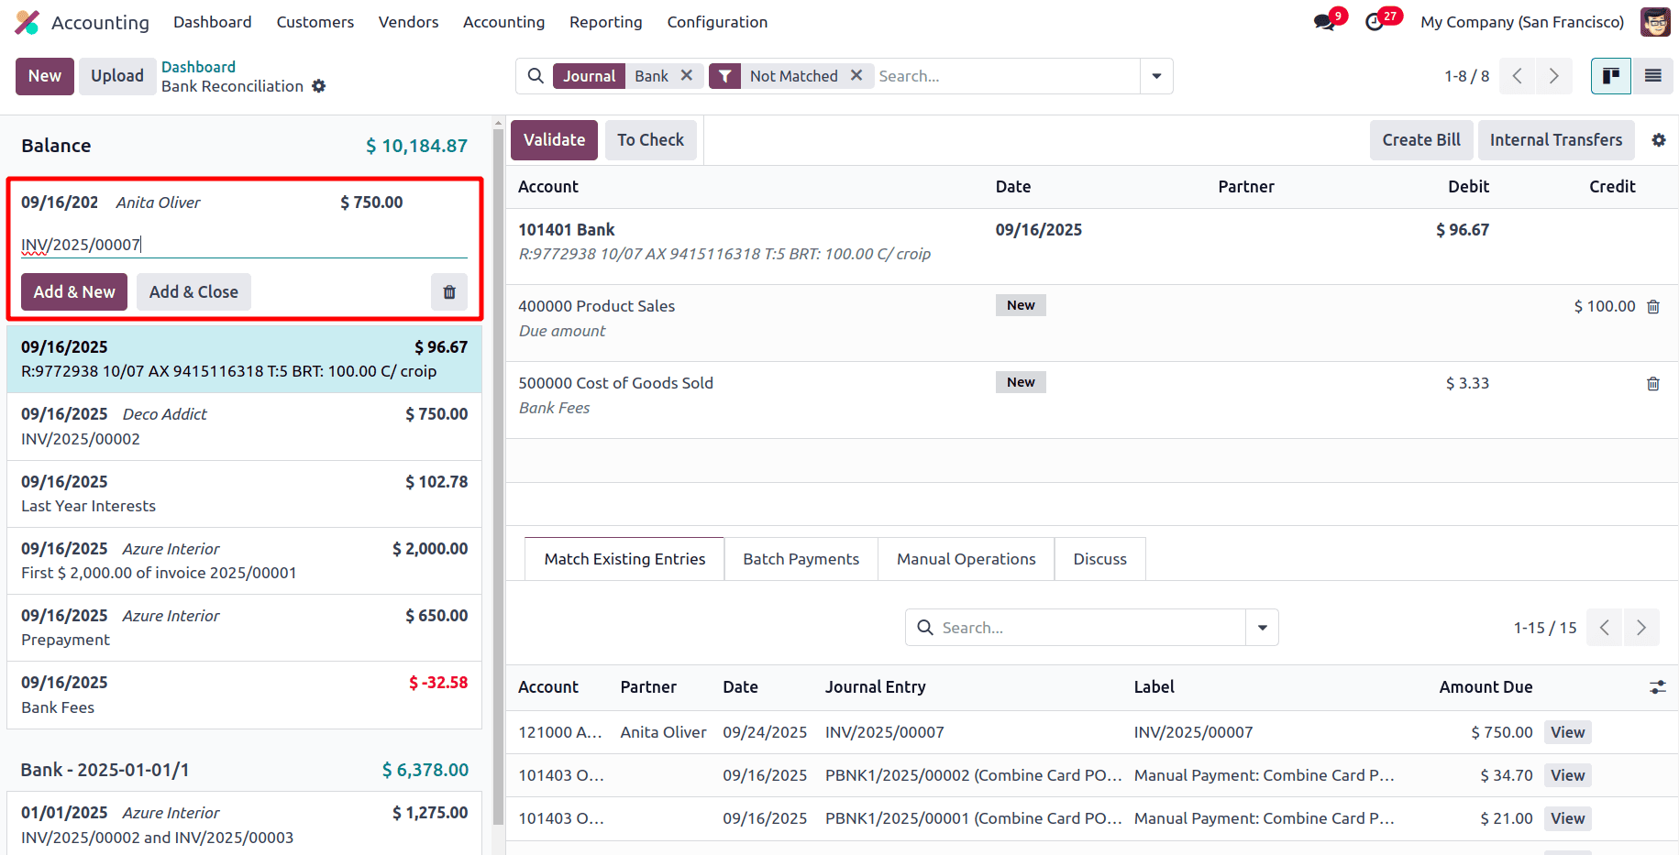Switch to the Manual Operations tab
The image size is (1679, 855).
point(966,559)
